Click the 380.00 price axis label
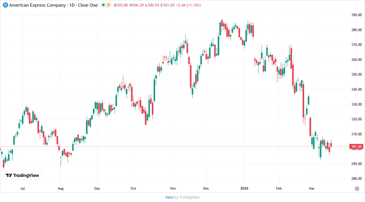365x202 pixels. click(356, 30)
